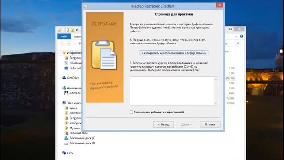
Task: Maximize the Explorer window
Action: (230, 29)
